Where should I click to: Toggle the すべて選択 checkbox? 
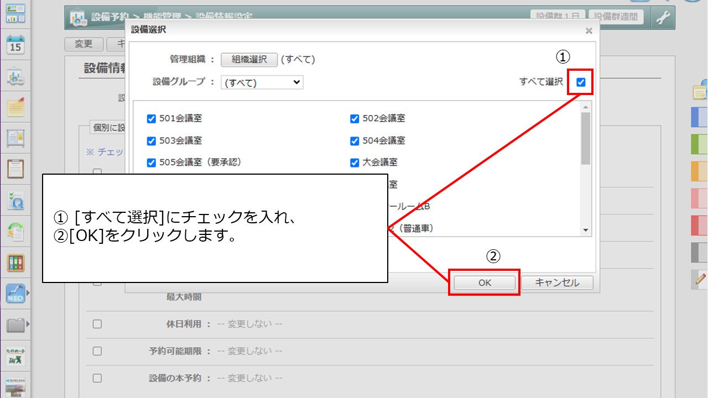point(581,82)
